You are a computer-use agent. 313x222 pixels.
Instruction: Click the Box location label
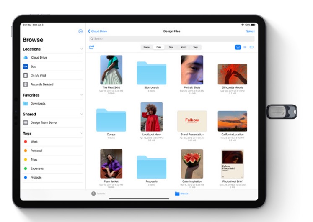pos(33,66)
